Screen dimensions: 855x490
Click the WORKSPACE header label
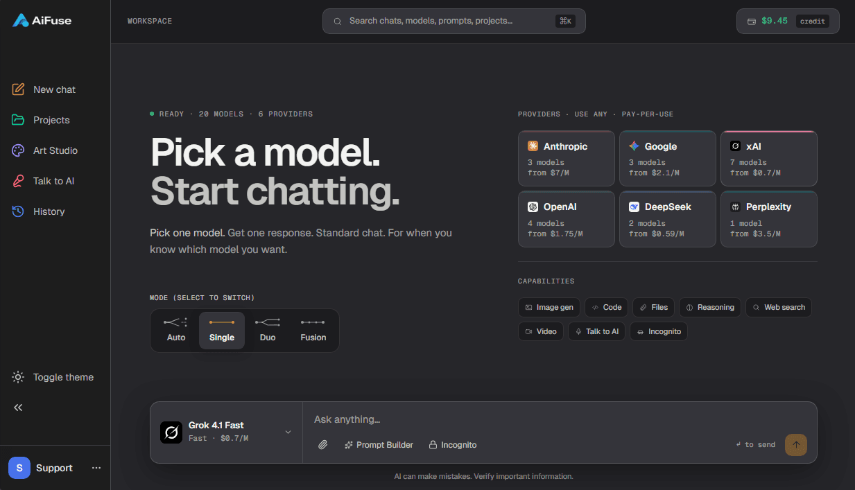coord(150,21)
